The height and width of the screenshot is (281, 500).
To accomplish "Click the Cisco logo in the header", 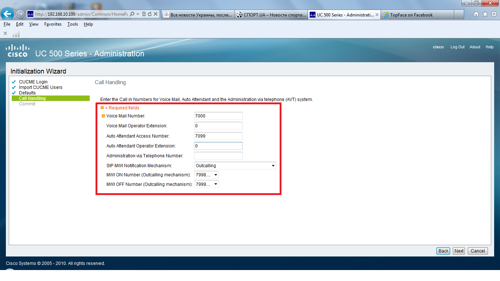I will tap(17, 50).
